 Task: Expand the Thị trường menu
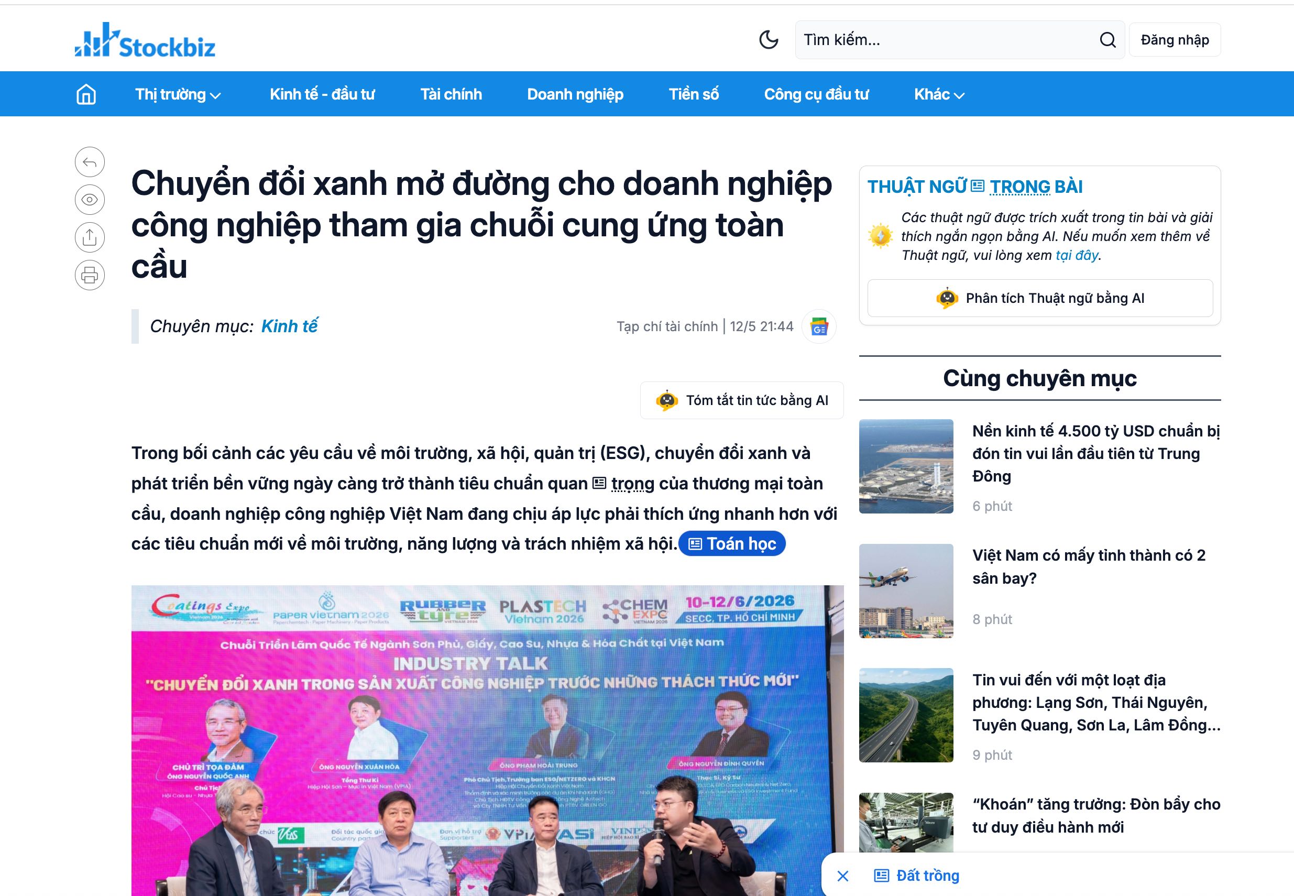pos(178,94)
